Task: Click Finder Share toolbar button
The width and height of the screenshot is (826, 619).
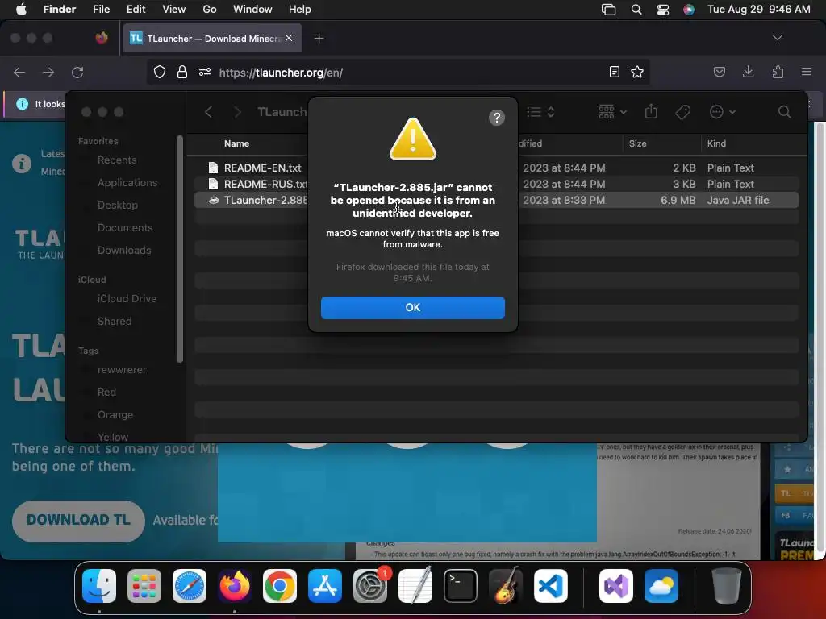Action: coord(651,111)
